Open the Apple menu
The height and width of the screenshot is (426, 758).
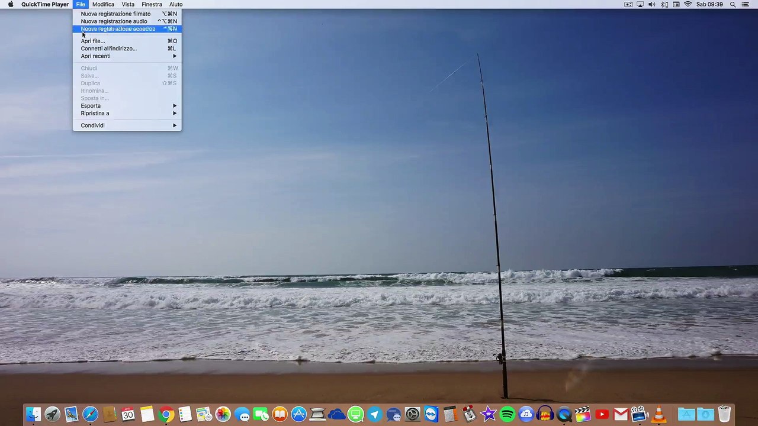11,4
